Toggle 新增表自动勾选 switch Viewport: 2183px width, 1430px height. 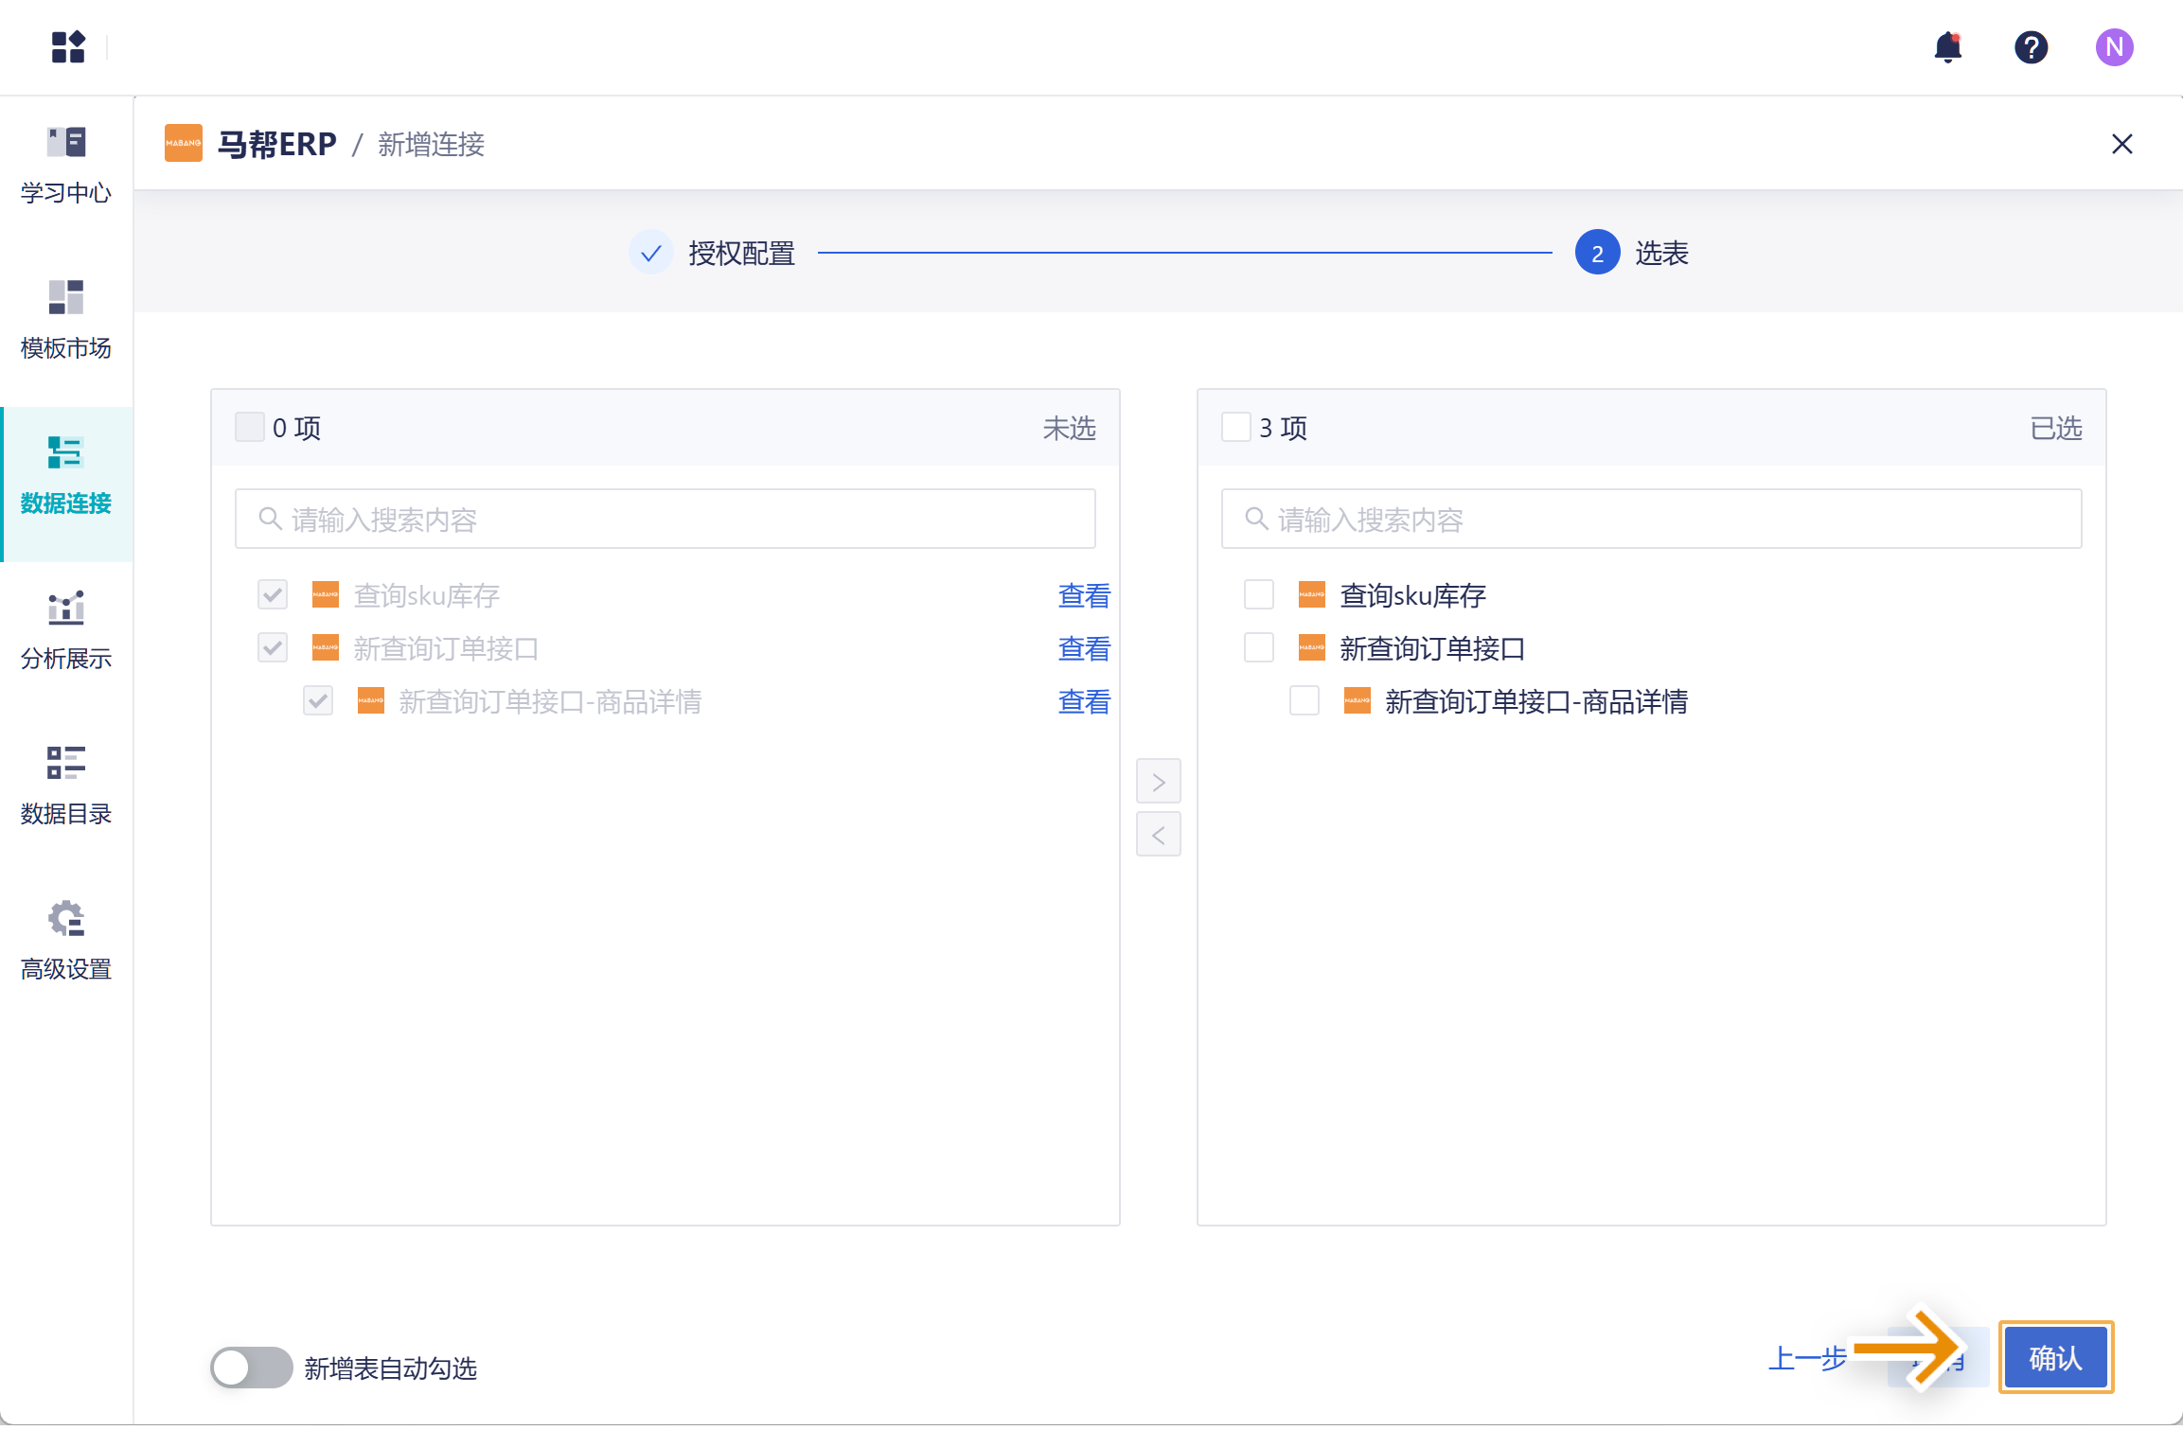251,1368
